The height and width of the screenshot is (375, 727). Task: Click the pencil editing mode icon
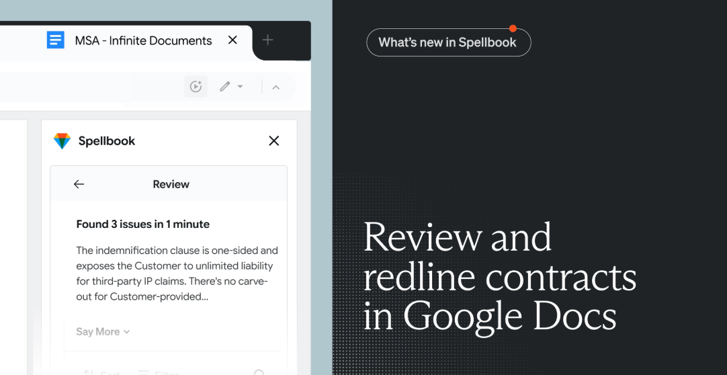[225, 87]
